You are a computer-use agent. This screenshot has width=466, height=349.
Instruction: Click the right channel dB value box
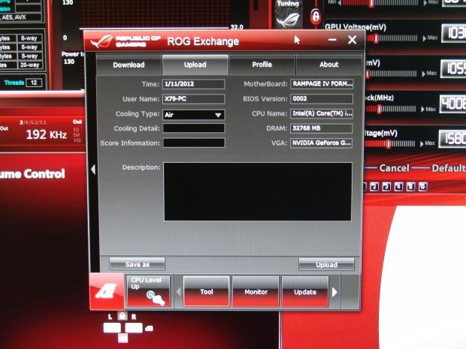(134, 328)
